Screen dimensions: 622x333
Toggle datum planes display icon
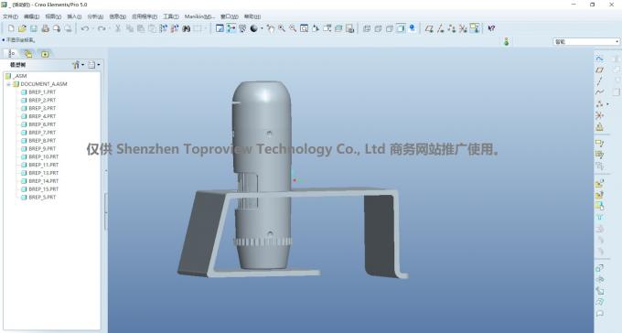[429, 28]
